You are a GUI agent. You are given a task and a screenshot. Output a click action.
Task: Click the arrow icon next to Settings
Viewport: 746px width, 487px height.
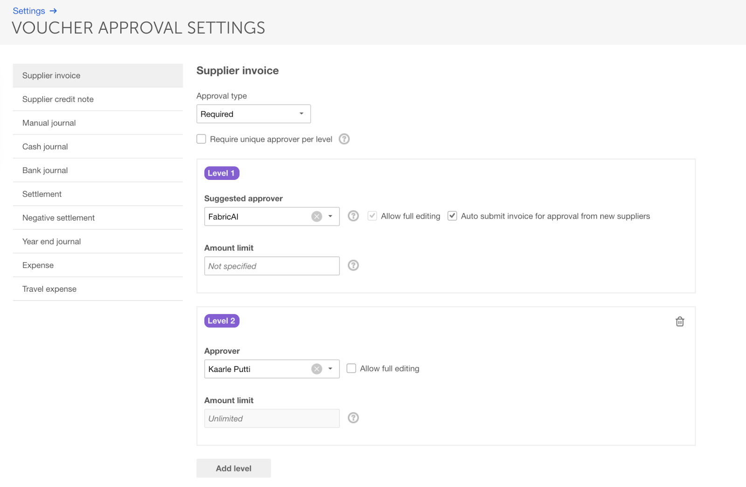tap(53, 11)
